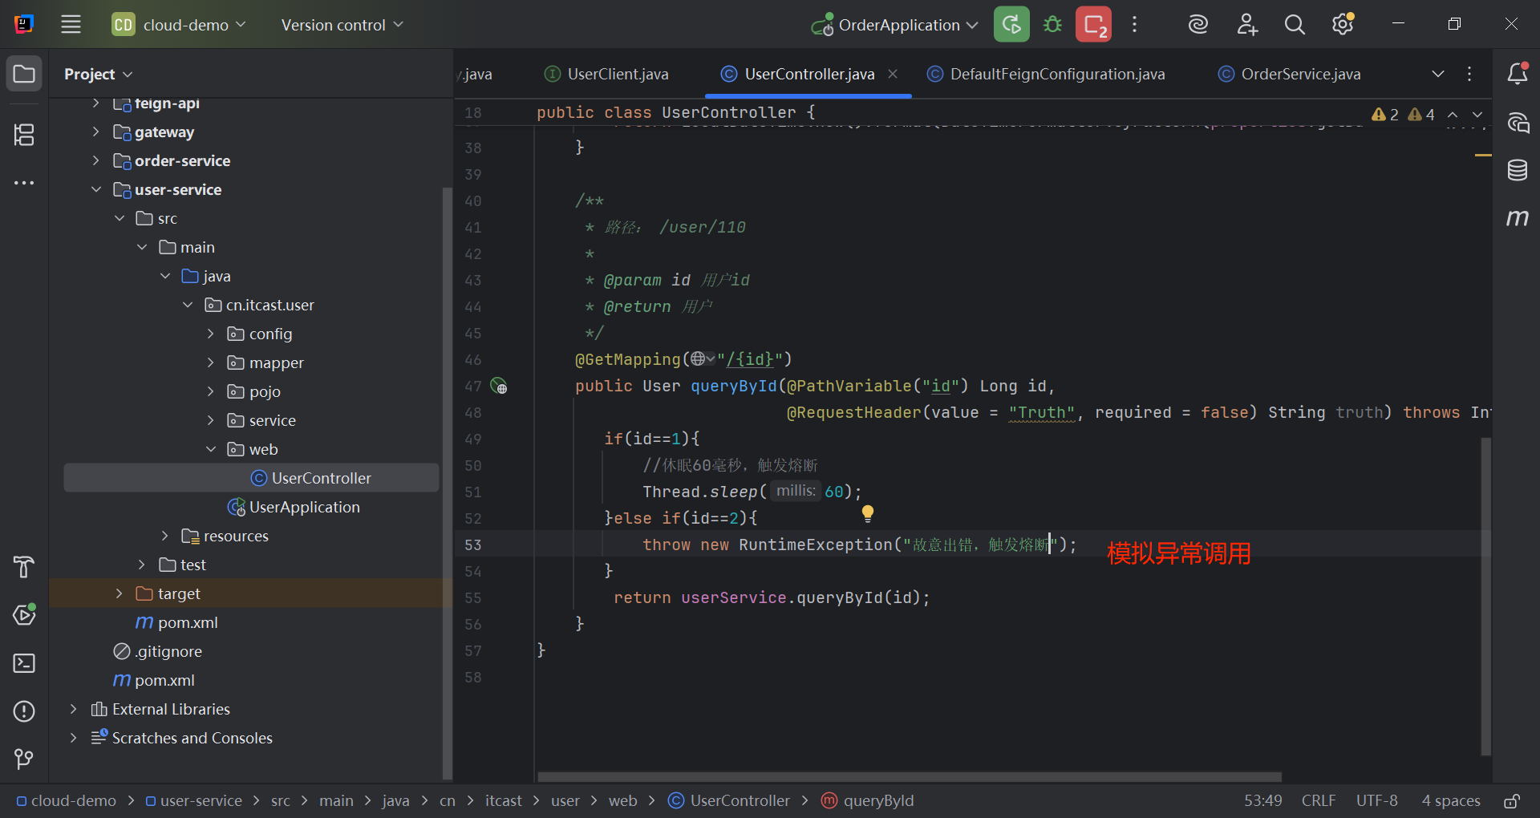Open user-service pom.xml file
This screenshot has height=818, width=1540.
tap(188, 622)
